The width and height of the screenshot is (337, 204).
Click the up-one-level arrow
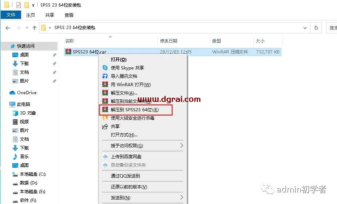pyautogui.click(x=35, y=28)
